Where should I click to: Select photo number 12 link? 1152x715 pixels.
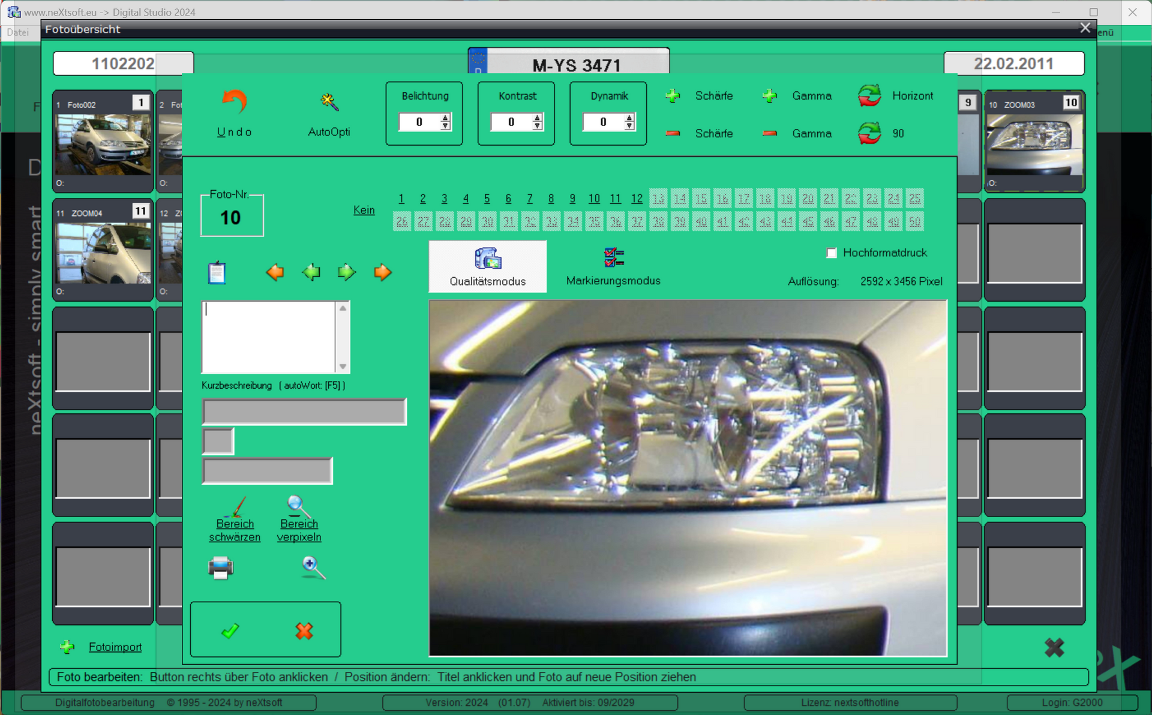637,199
